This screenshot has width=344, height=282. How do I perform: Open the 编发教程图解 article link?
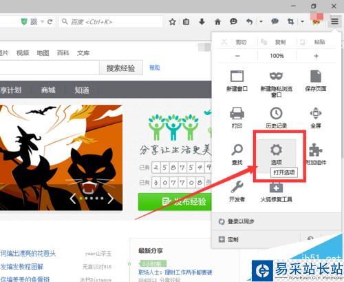click(22, 267)
